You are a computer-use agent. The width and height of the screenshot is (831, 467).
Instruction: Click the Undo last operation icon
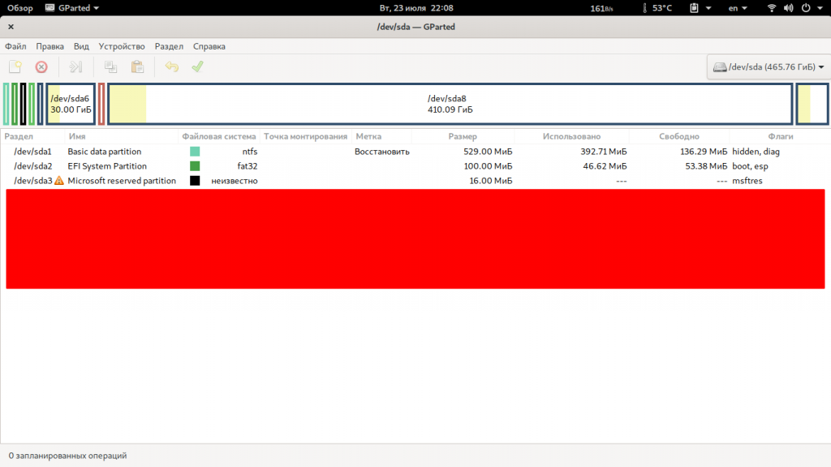(172, 66)
